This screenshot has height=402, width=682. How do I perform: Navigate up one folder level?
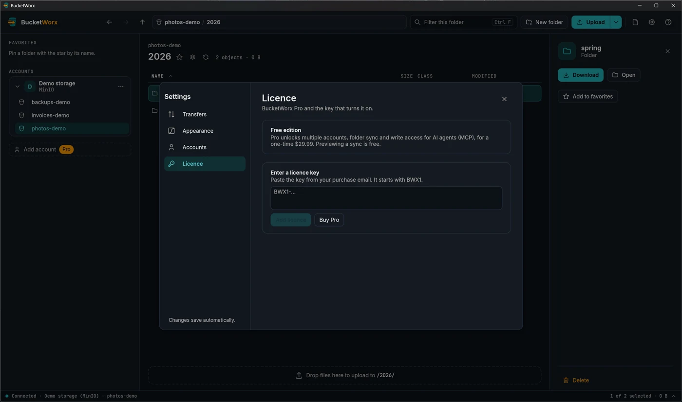pyautogui.click(x=142, y=22)
